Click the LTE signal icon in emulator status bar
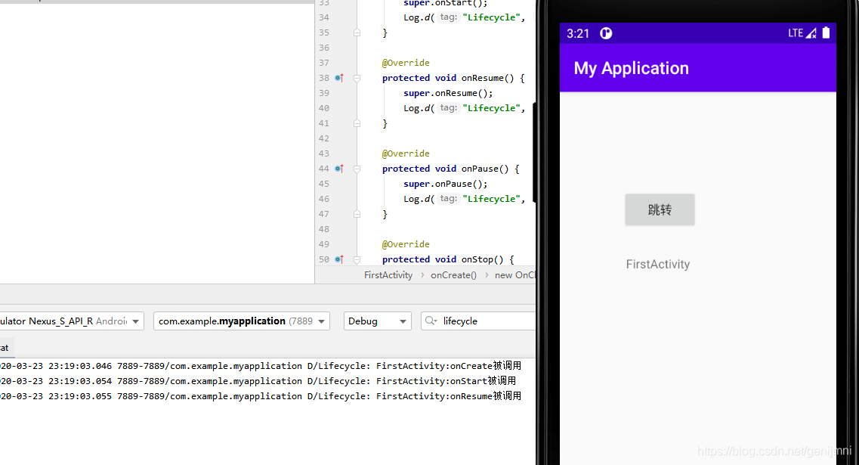 tap(802, 33)
